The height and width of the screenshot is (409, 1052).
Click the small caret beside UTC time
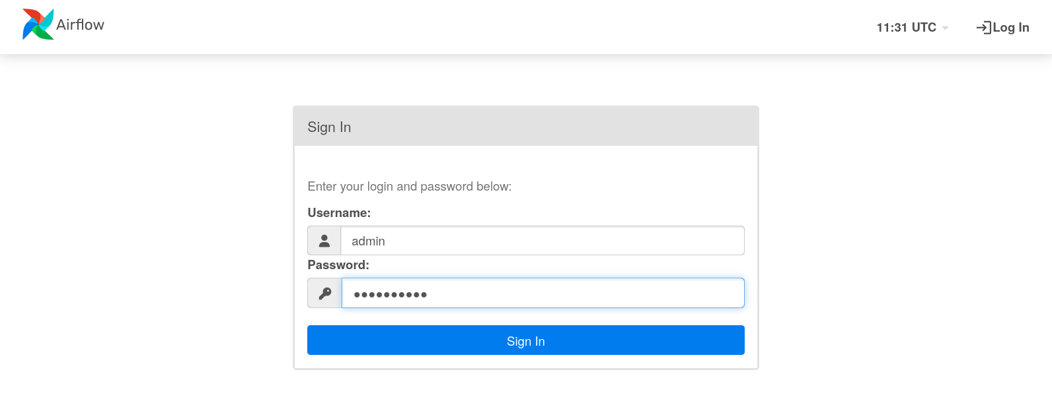946,28
